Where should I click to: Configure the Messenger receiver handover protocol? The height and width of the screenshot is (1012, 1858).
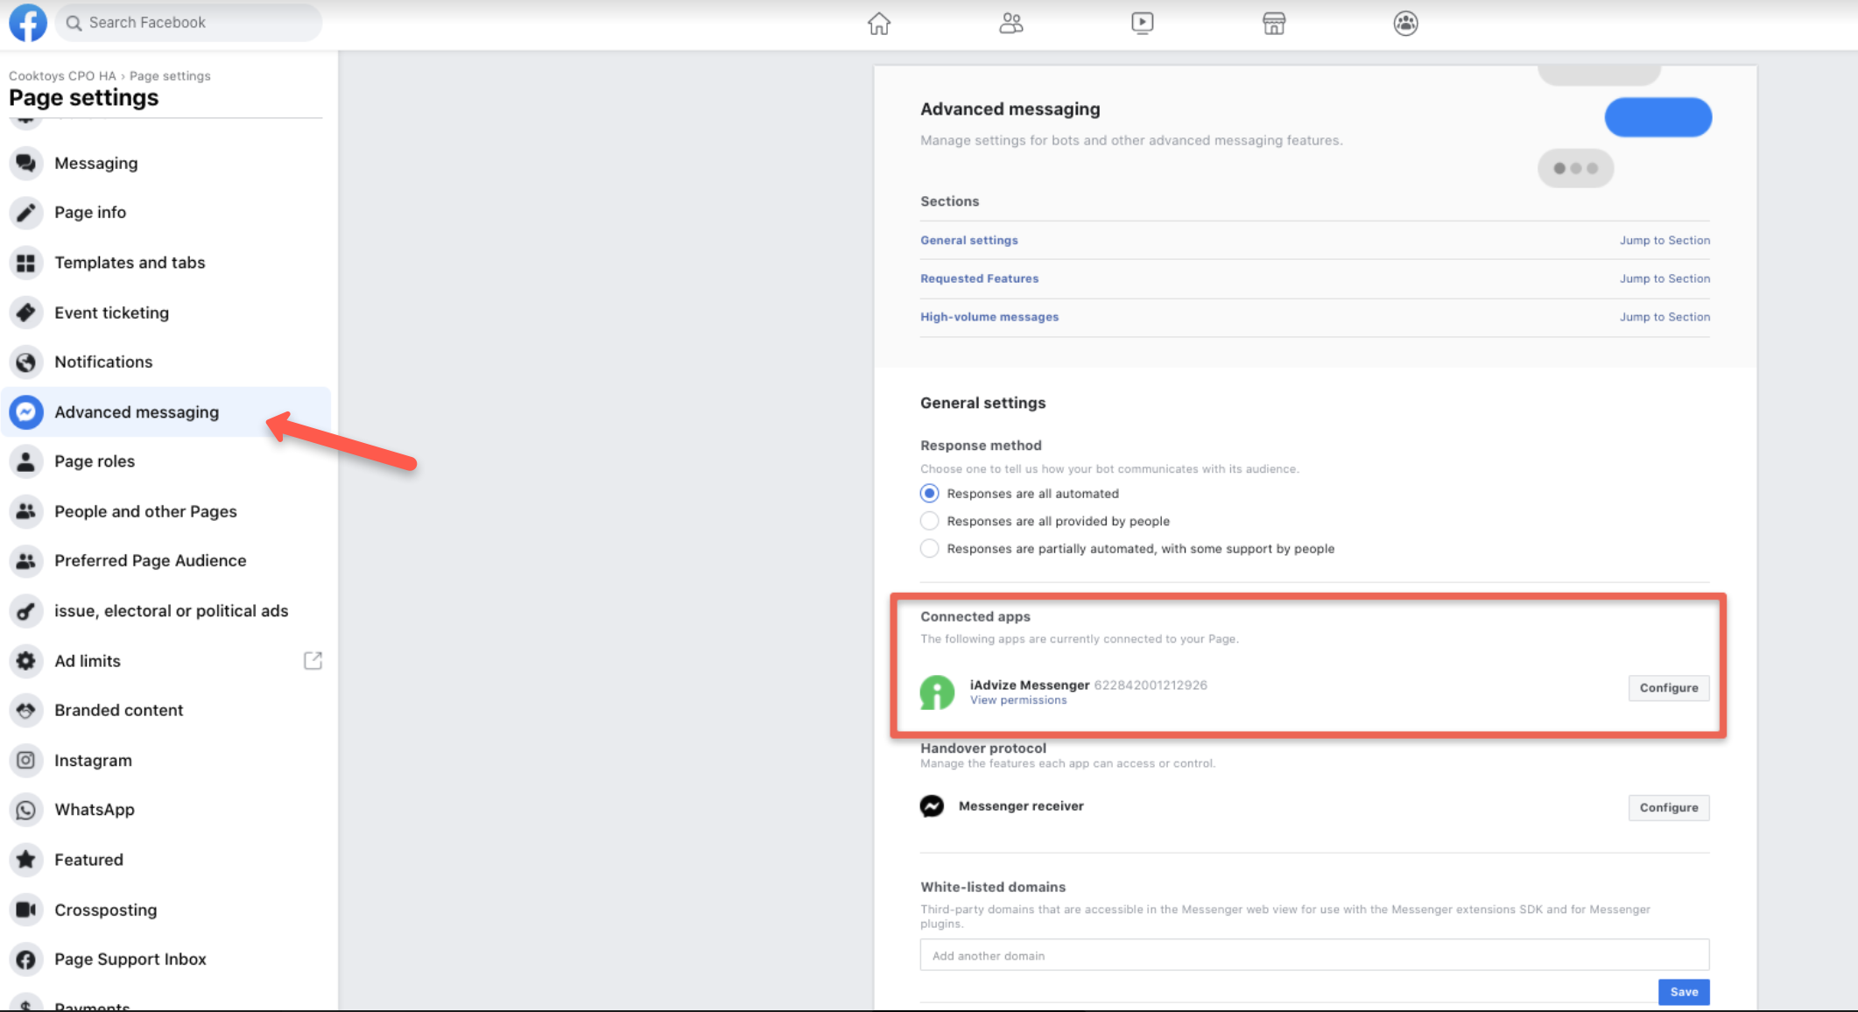pyautogui.click(x=1669, y=807)
